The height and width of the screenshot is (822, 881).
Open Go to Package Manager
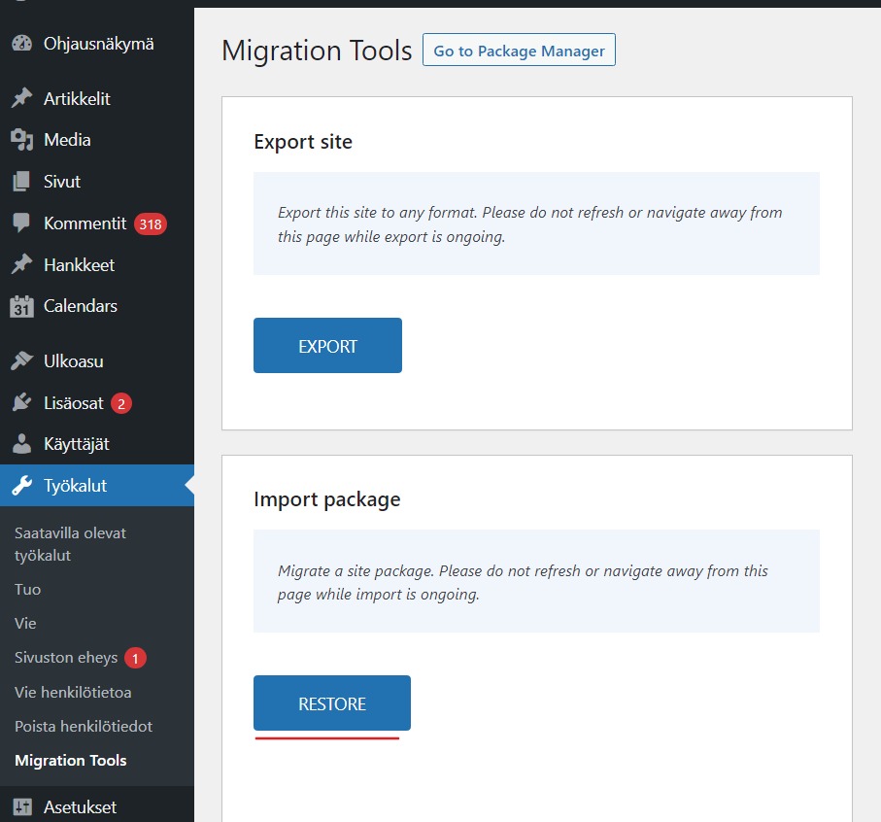point(519,50)
